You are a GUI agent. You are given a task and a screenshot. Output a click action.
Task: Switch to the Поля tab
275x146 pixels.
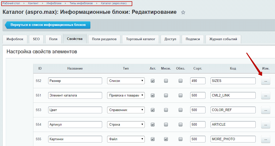53,39
